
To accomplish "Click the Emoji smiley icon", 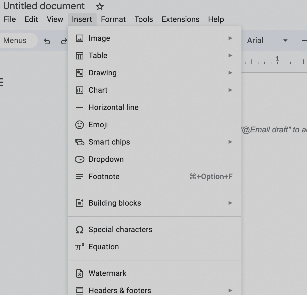I will [x=79, y=125].
